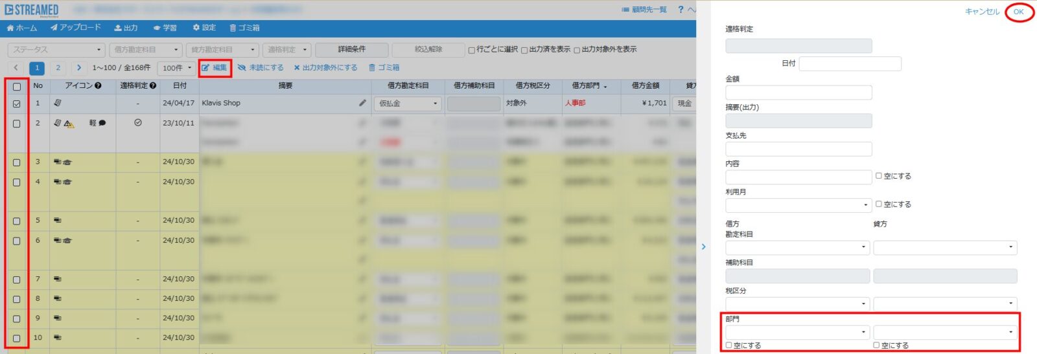This screenshot has height=354, width=1037.
Task: Expand the 利用月 dropdown in edit panel
Action: click(798, 205)
